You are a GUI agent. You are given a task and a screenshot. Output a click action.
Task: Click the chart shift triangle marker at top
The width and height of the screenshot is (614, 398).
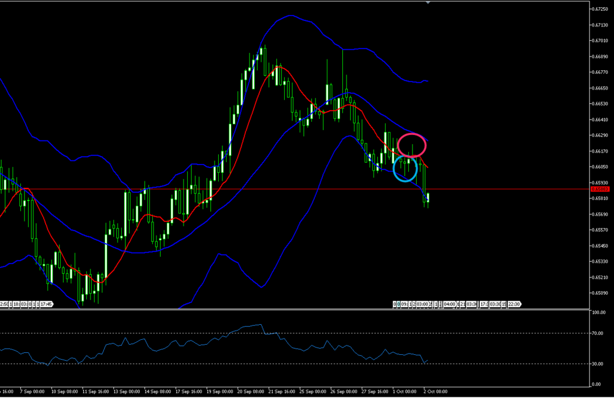(x=428, y=2)
